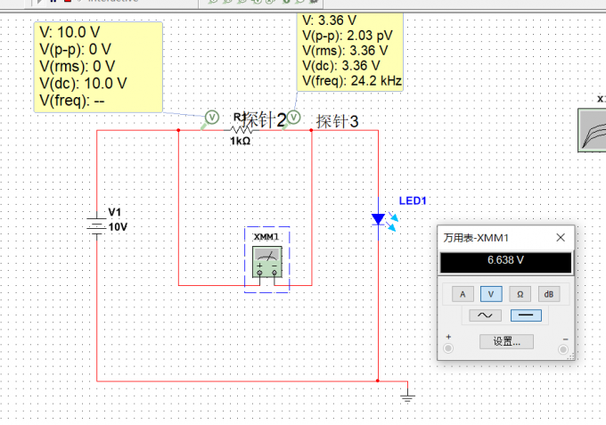This screenshot has width=606, height=425.
Task: Select ammeter mode A on multimeter
Action: 463,294
